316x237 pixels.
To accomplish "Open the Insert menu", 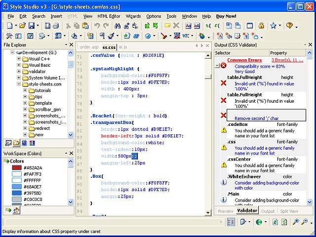I will tap(56, 16).
